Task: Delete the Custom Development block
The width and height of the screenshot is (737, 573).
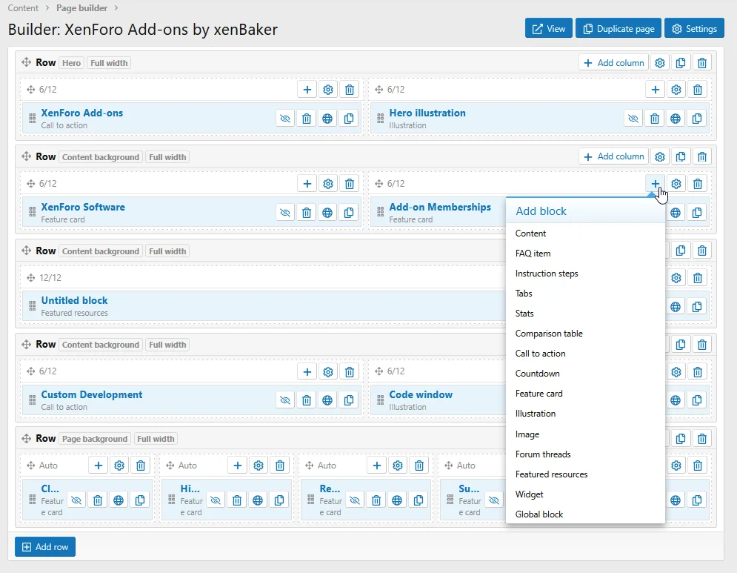Action: (x=307, y=400)
